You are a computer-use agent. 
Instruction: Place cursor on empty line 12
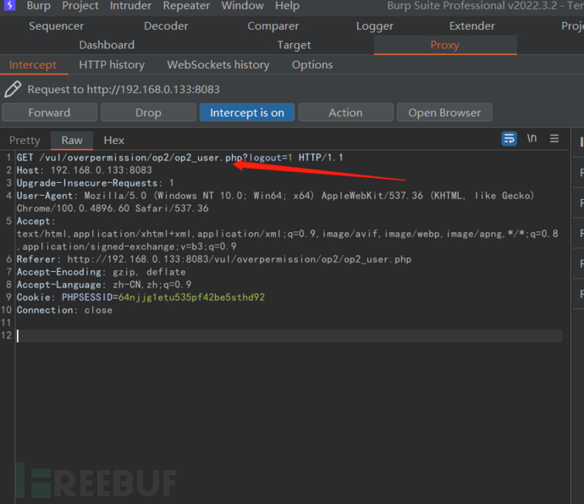[289, 335]
